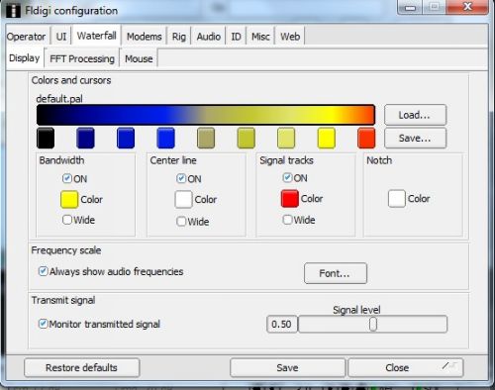Click the black palette color swatch

[46, 138]
